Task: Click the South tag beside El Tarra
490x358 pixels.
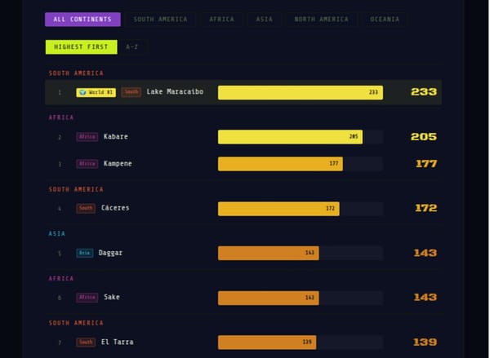Action: pos(86,342)
